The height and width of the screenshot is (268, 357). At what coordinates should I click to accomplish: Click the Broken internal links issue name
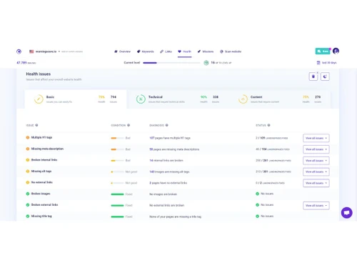tap(44, 160)
